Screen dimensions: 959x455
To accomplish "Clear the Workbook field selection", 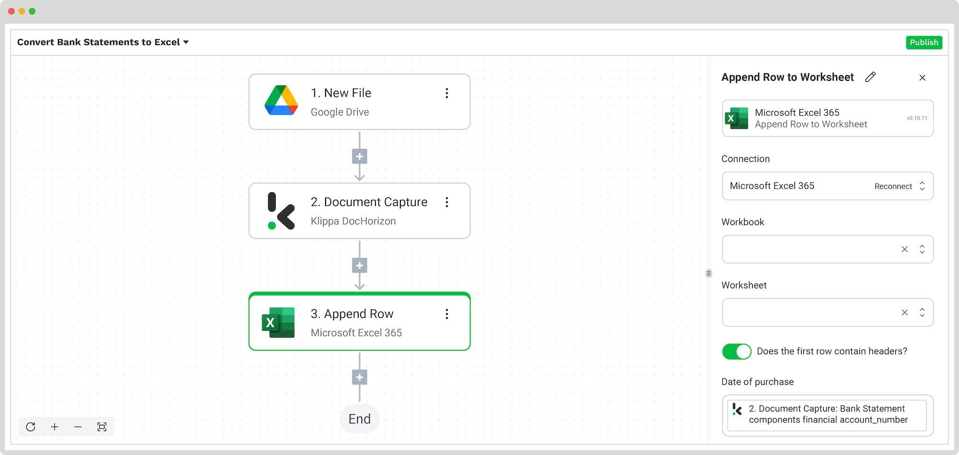I will click(x=904, y=250).
